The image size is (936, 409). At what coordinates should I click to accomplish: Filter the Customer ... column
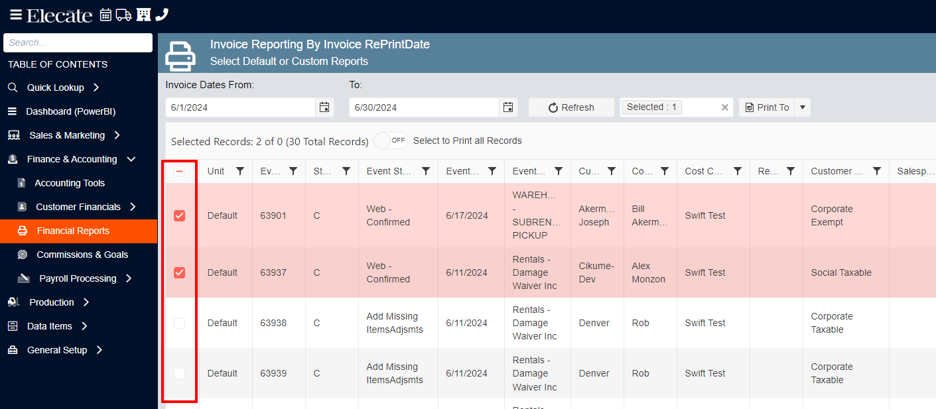877,171
